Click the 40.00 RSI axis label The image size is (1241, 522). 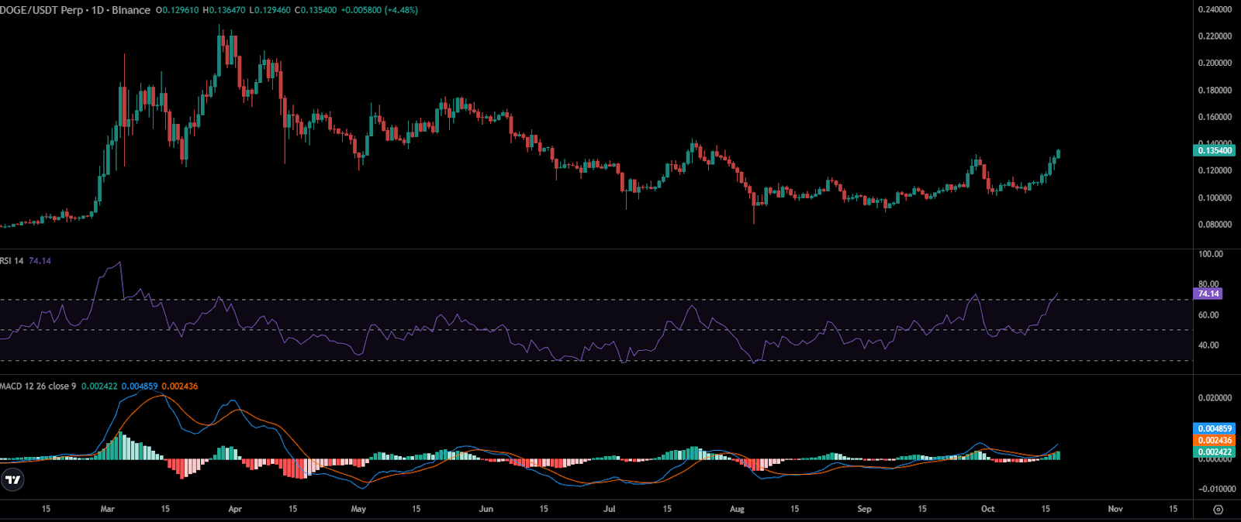(x=1208, y=345)
